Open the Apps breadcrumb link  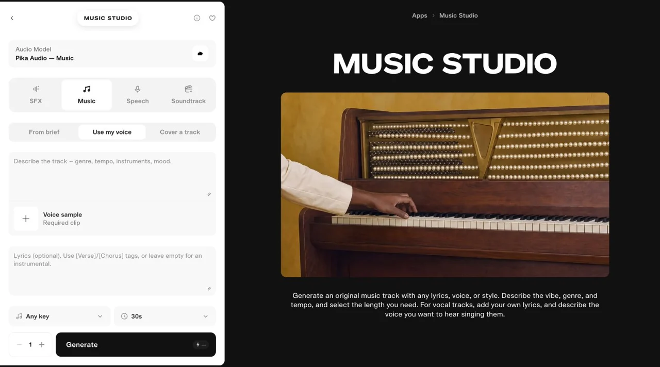coord(420,15)
